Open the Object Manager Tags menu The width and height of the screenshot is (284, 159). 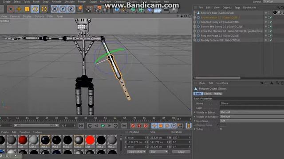pos(237,8)
